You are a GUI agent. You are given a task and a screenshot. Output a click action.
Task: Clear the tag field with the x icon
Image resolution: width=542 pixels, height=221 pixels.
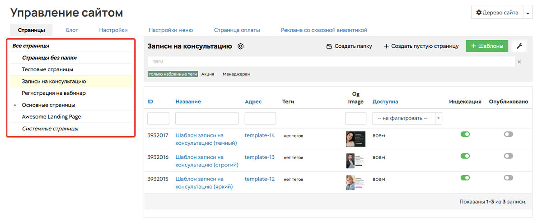[519, 62]
